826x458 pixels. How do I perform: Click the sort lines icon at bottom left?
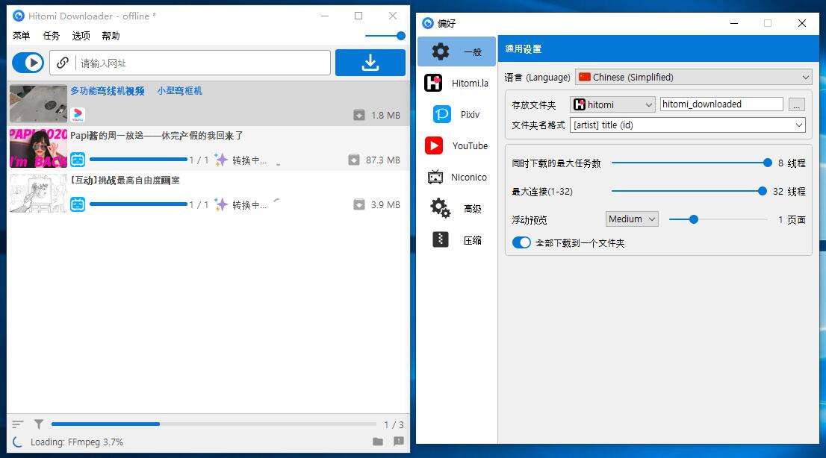18,424
